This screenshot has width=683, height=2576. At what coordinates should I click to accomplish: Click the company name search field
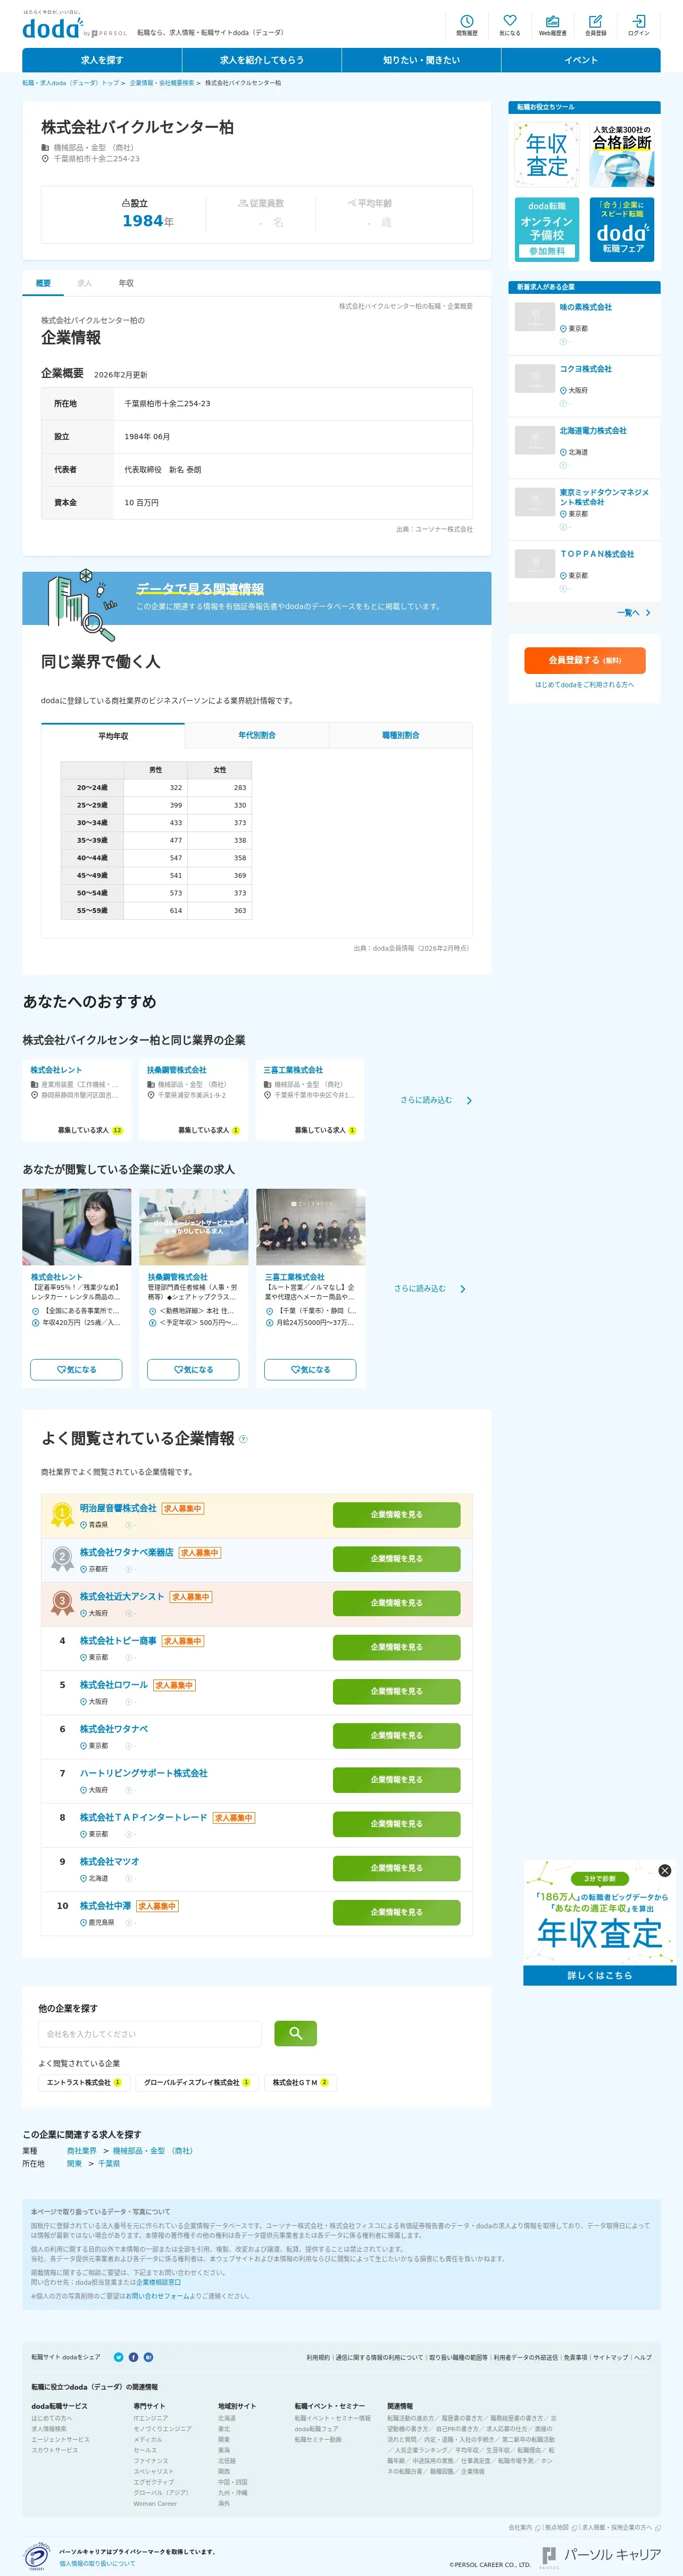click(x=150, y=2033)
